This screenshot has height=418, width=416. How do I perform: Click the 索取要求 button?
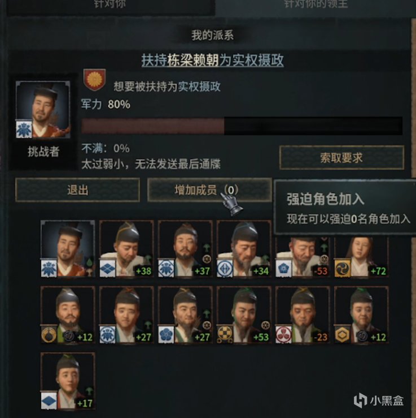tap(342, 158)
